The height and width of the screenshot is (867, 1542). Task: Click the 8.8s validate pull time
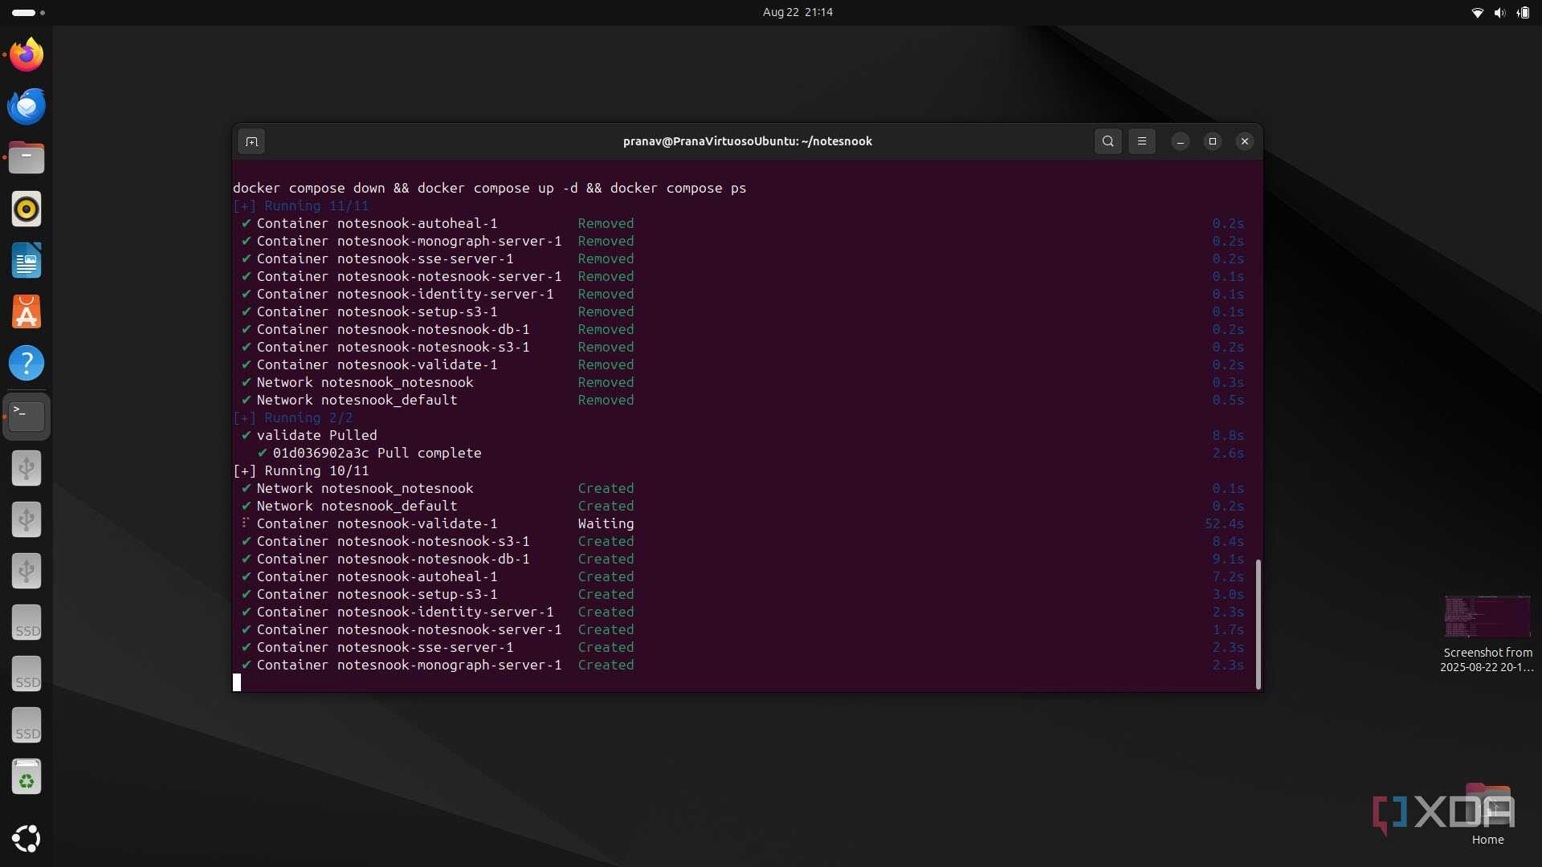[x=1228, y=435]
